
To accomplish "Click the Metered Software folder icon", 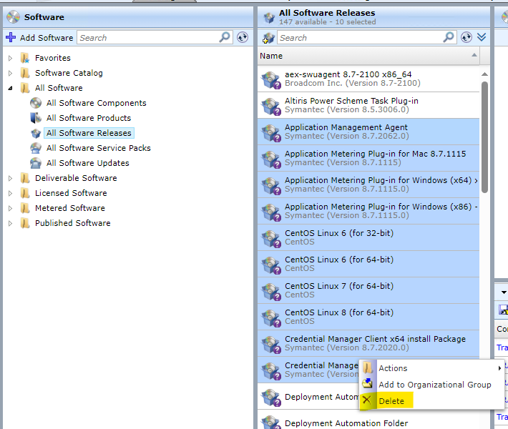I will pos(25,208).
